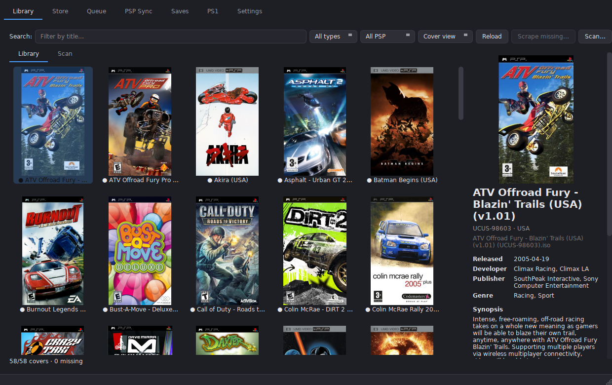Screen dimensions: 612x385
Task: Open the Settings tab
Action: [x=250, y=11]
